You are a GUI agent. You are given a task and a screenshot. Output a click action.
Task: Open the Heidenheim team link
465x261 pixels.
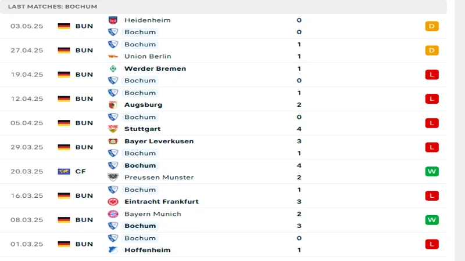(x=148, y=20)
